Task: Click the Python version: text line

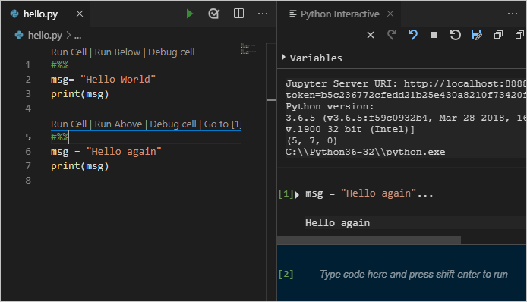Action: (330, 106)
